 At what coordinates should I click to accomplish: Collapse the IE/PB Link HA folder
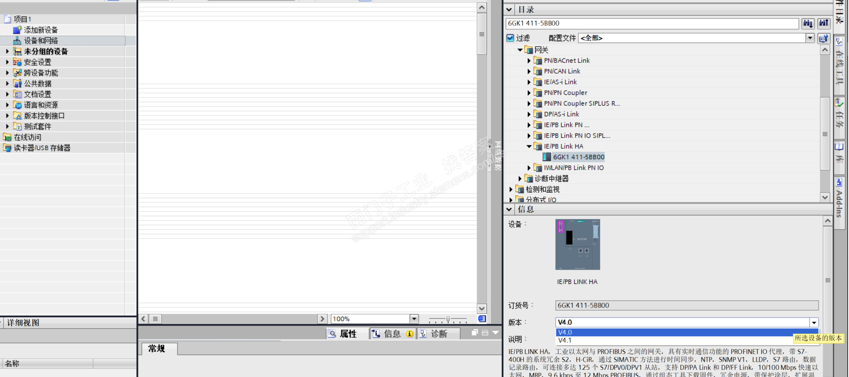tap(529, 146)
